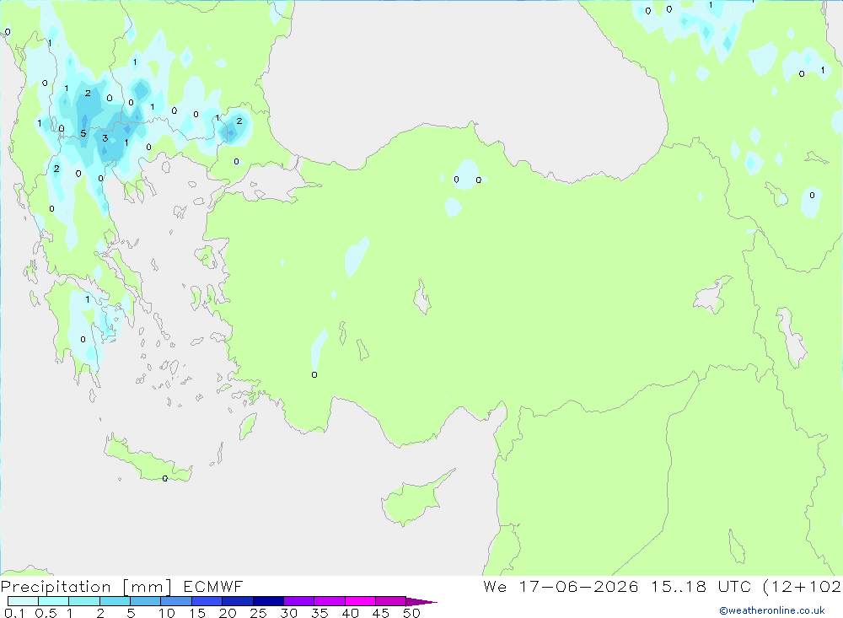Click the legend label '40'
This screenshot has width=843, height=618.
pos(351,613)
